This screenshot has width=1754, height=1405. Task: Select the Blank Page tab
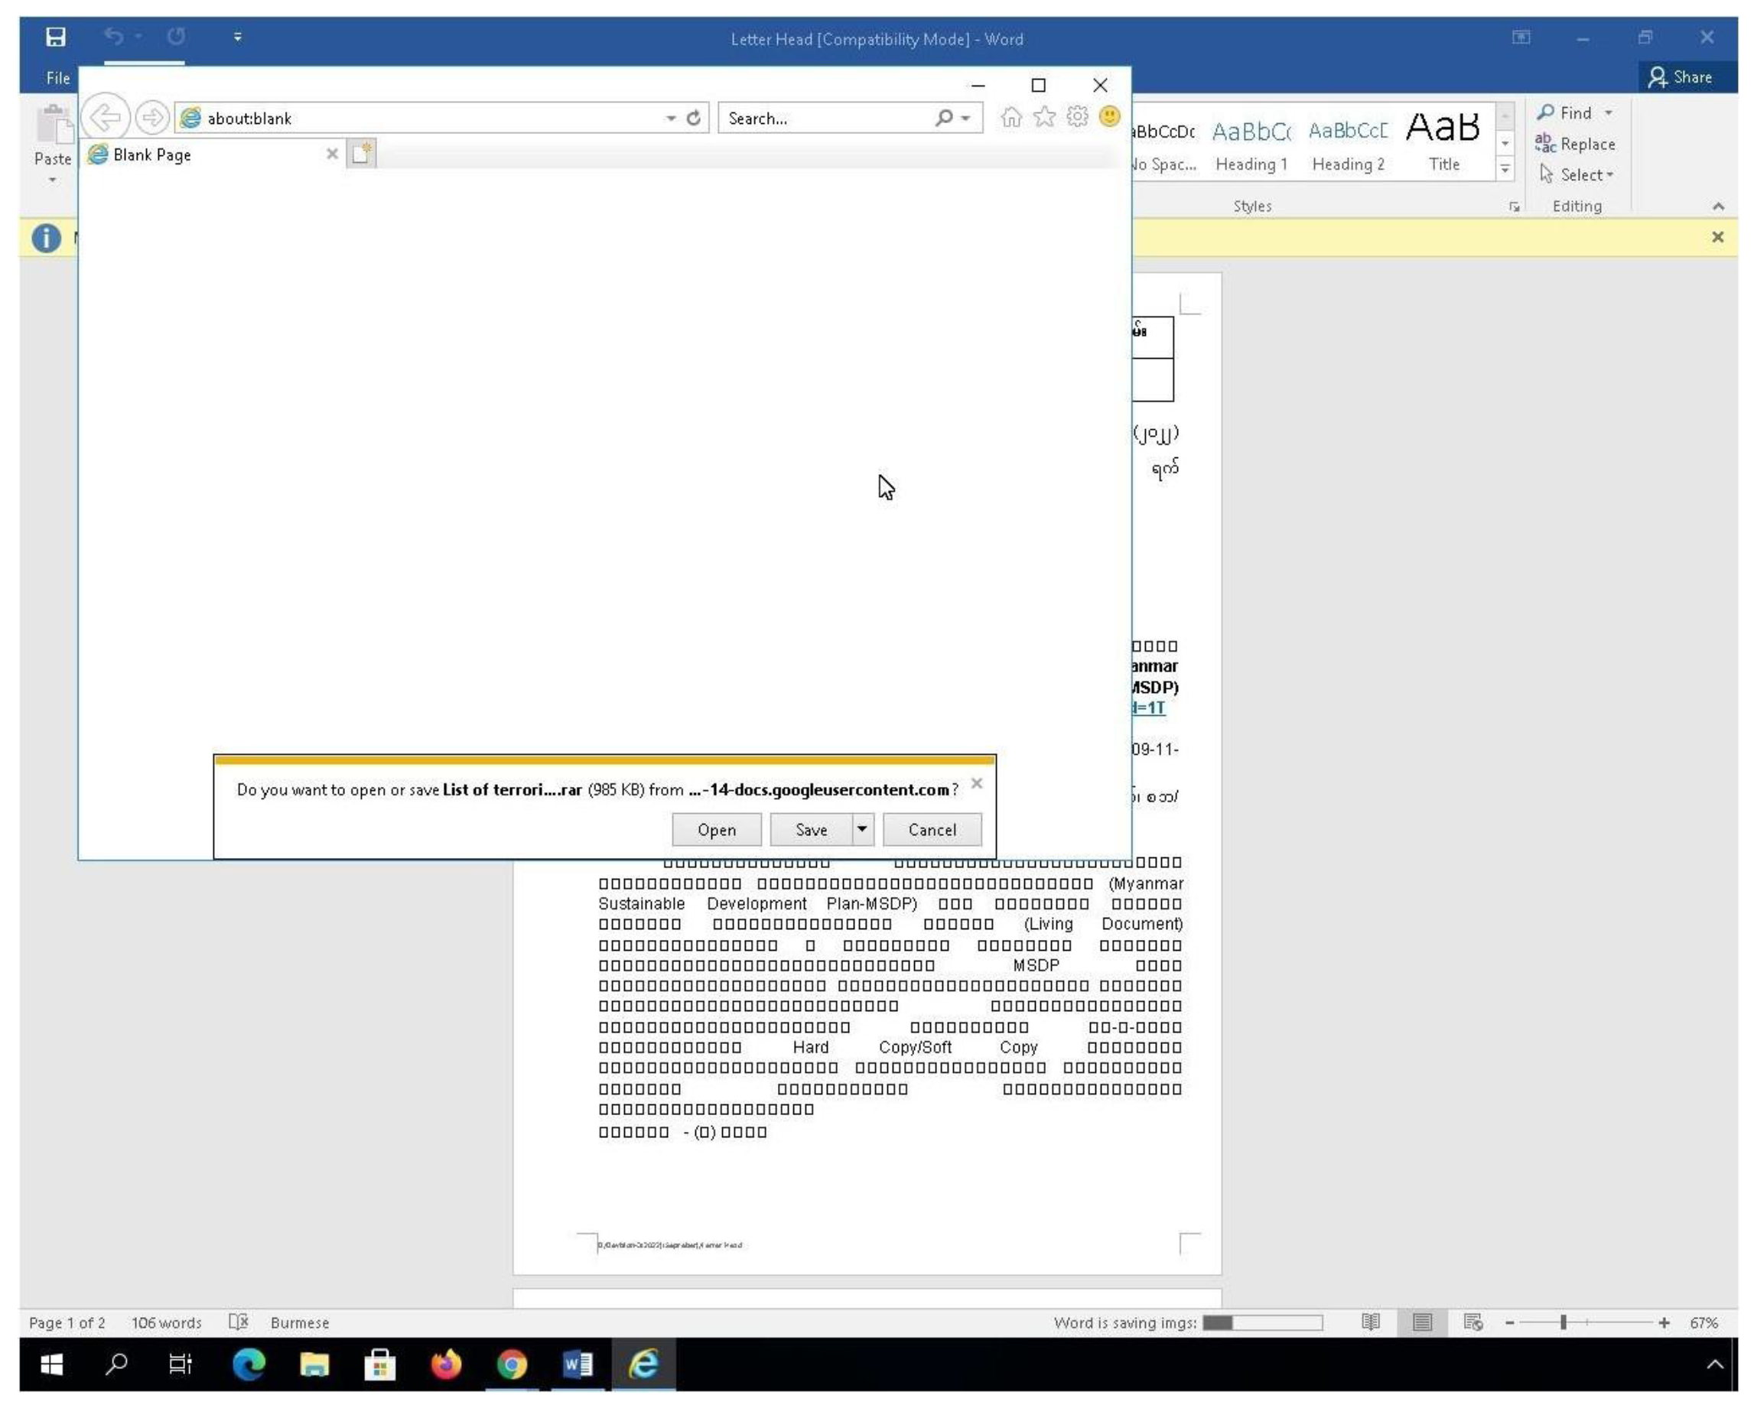pyautogui.click(x=203, y=154)
